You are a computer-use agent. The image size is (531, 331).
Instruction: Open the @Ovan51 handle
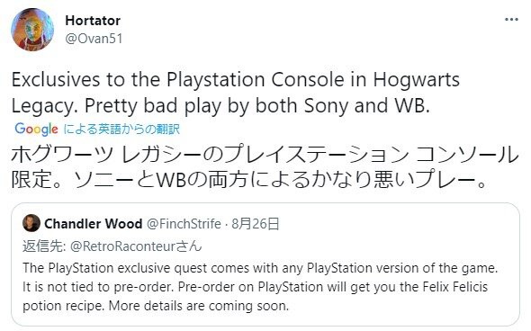94,39
